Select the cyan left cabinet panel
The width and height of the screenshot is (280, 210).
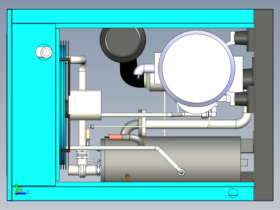pyautogui.click(x=34, y=105)
